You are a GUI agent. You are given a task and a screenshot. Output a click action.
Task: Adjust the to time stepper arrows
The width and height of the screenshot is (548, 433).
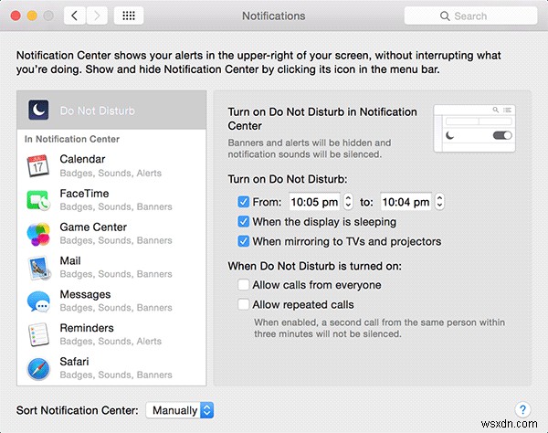439,202
